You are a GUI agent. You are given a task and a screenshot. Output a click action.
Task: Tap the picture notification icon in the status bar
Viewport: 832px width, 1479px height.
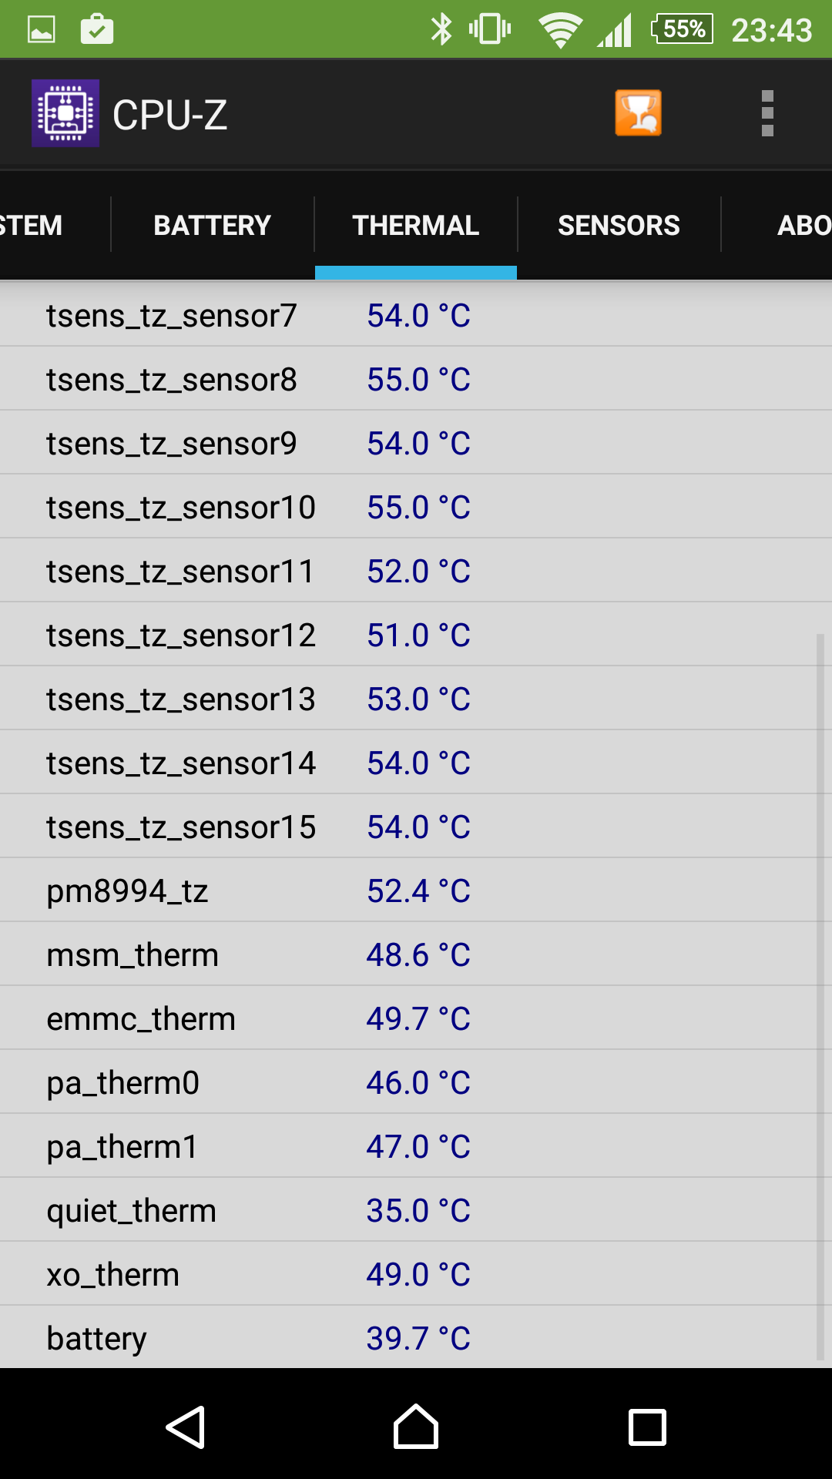pos(42,30)
